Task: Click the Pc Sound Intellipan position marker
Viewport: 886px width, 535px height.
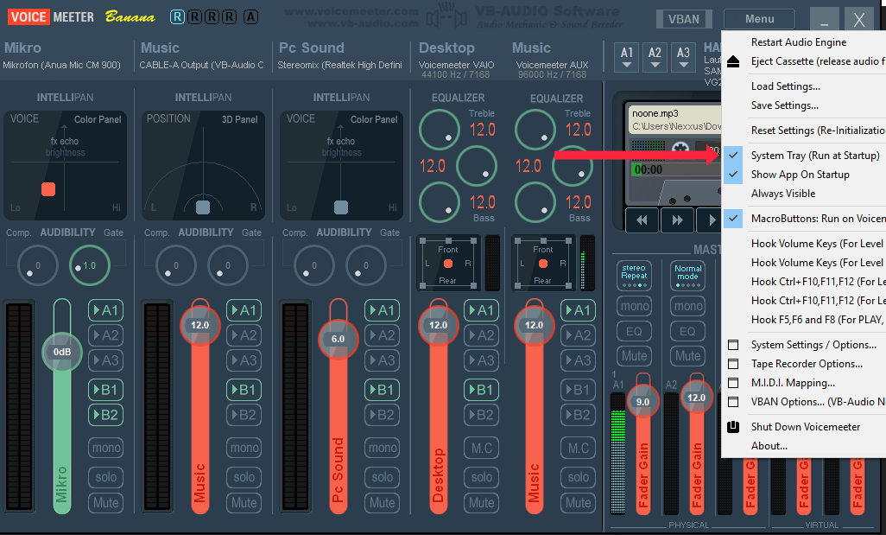Action: click(341, 207)
